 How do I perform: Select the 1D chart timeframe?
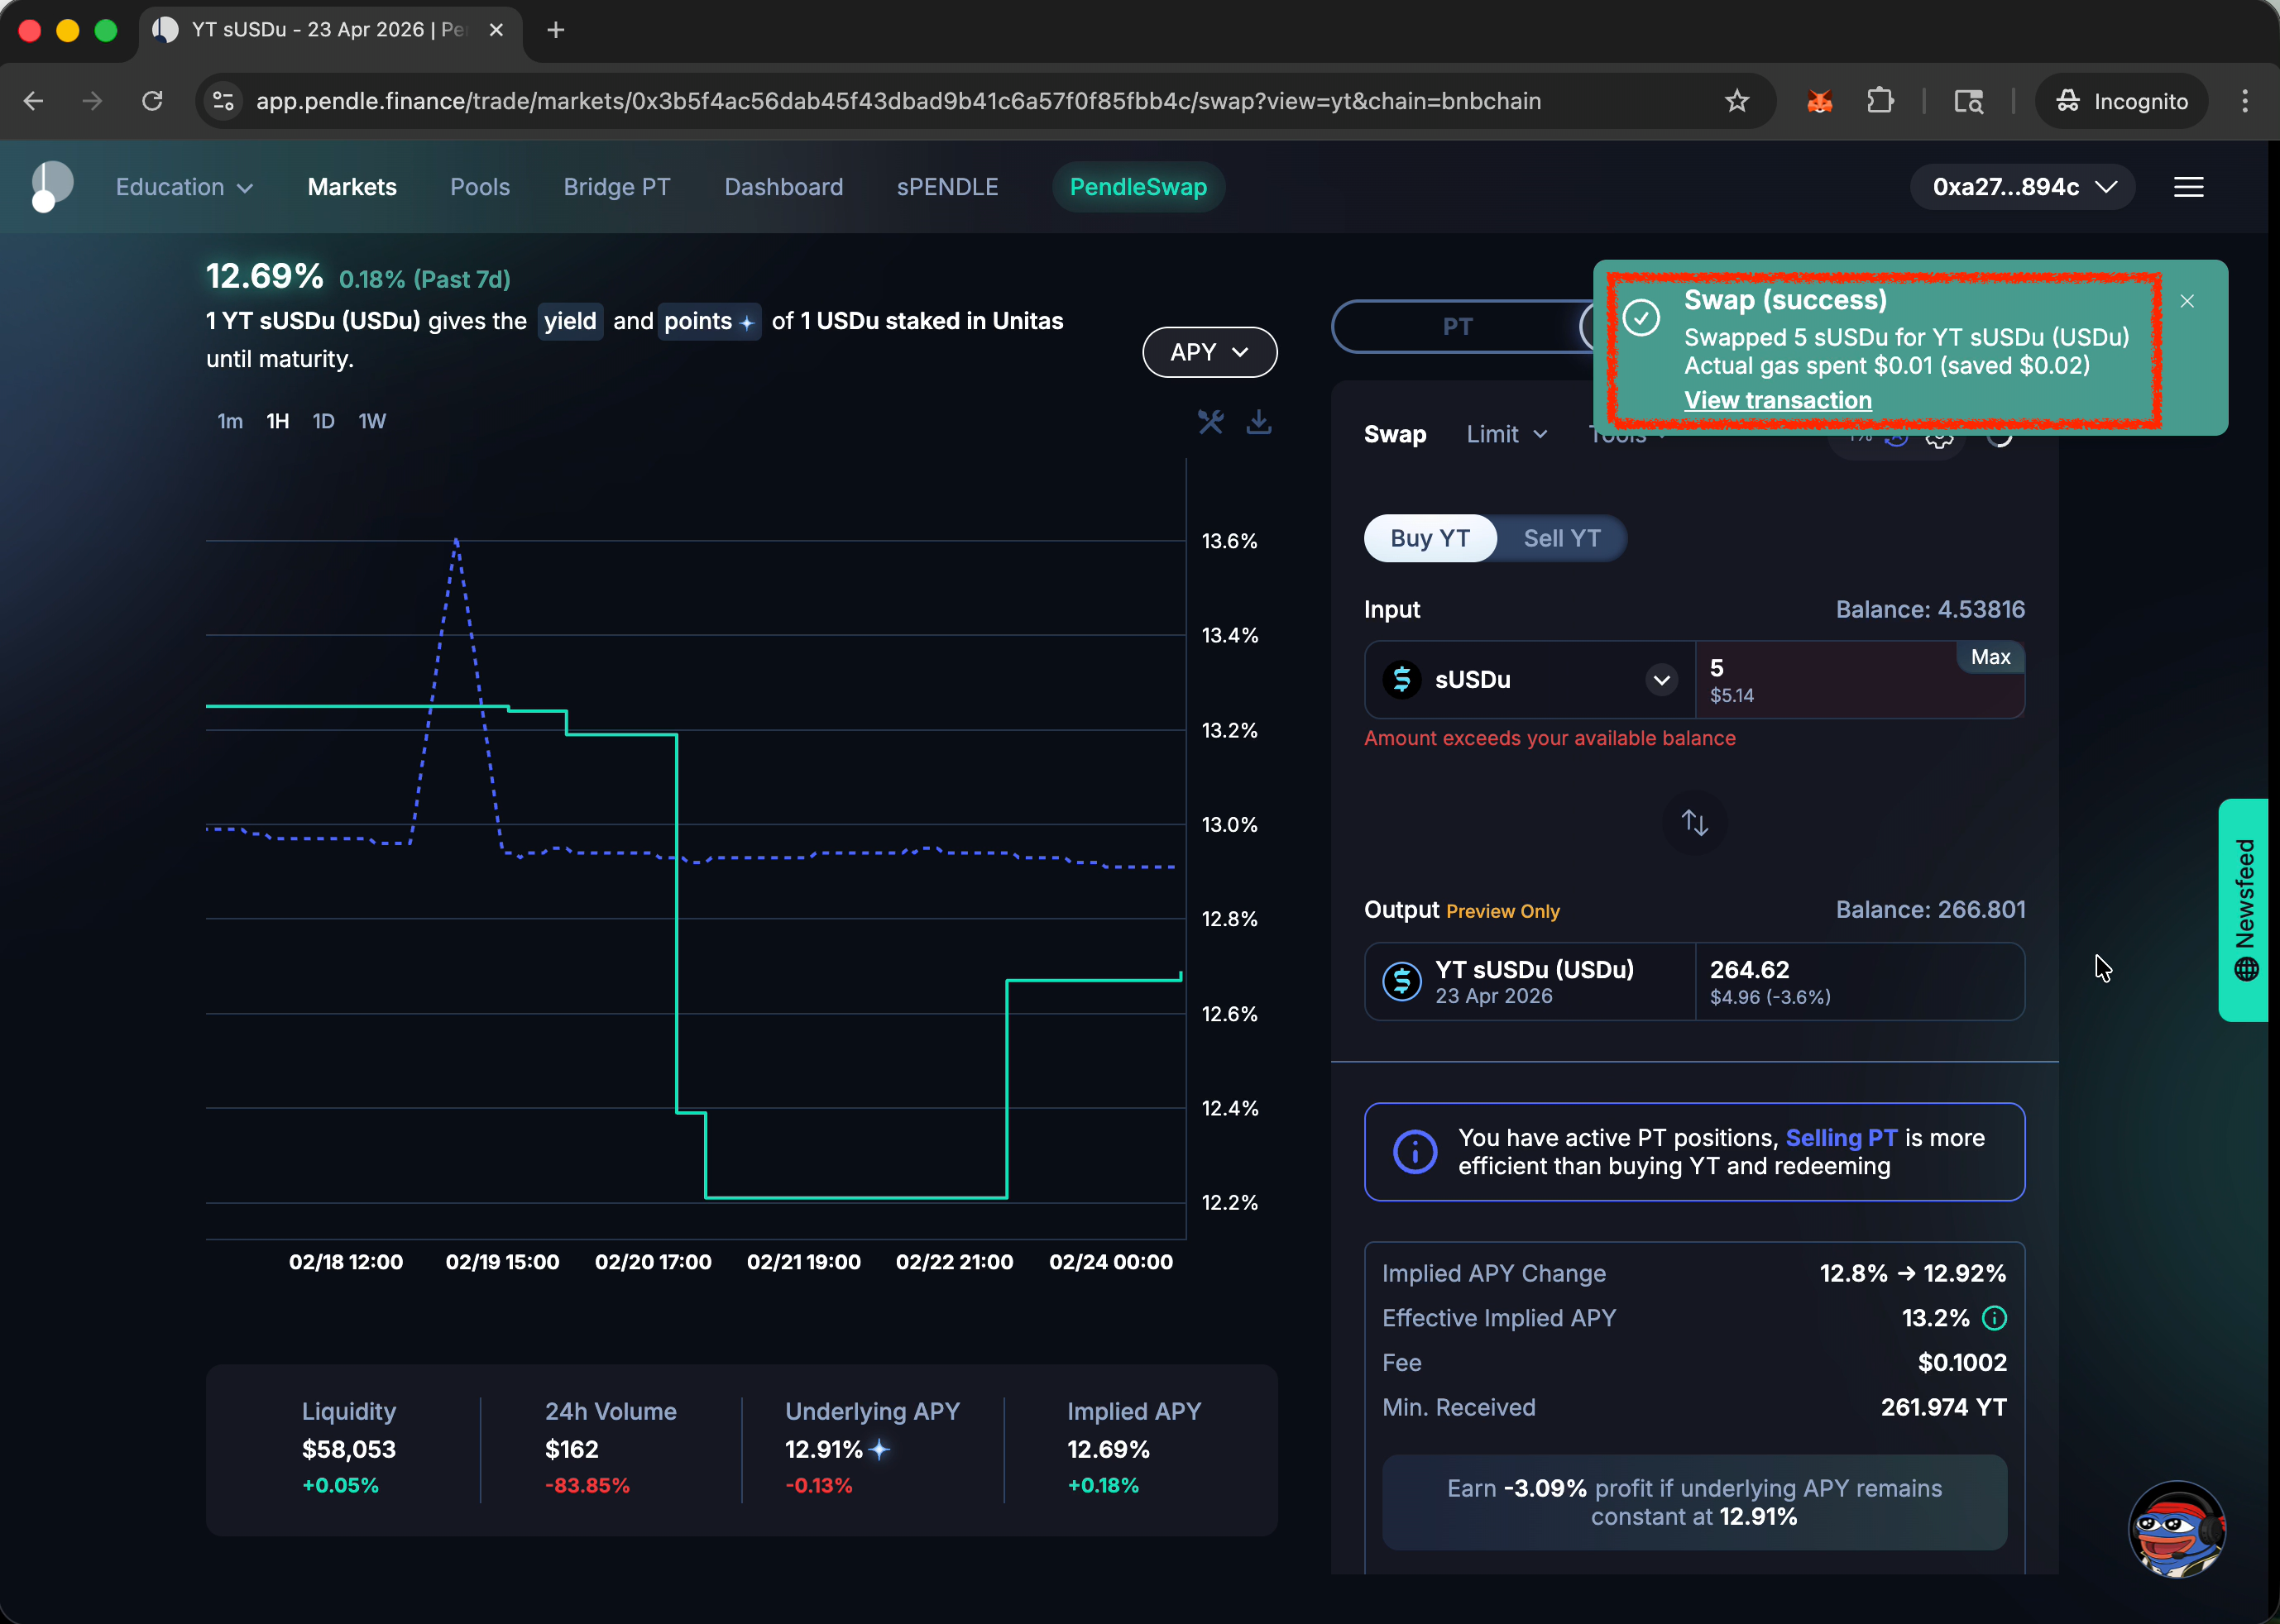click(323, 421)
